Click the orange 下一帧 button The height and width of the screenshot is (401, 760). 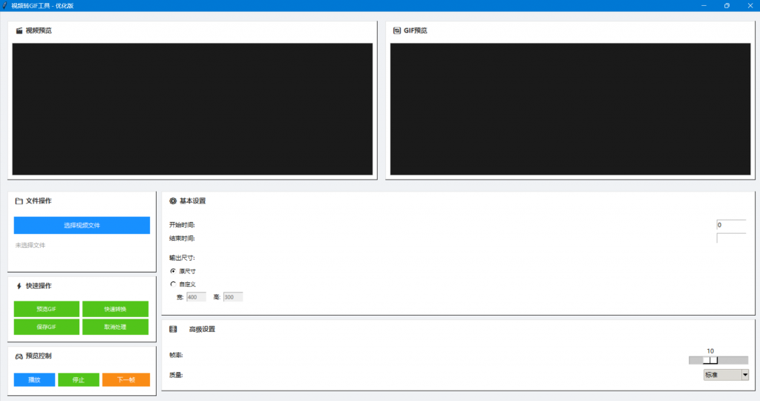coord(125,379)
